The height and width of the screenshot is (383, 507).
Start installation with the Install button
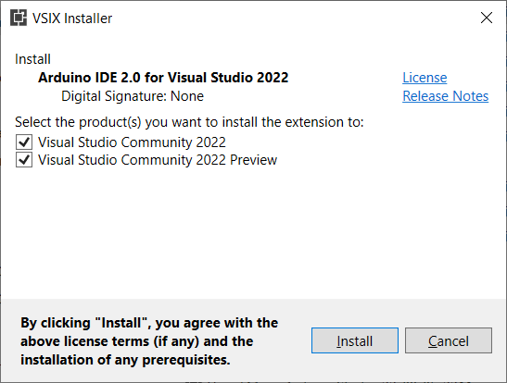pyautogui.click(x=355, y=340)
